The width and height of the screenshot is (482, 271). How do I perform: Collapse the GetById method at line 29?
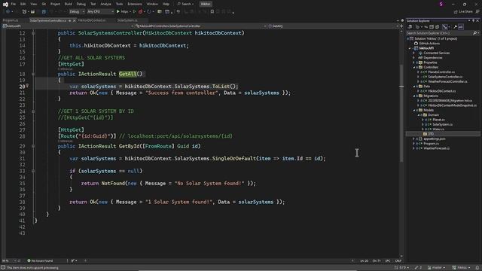[33, 146]
